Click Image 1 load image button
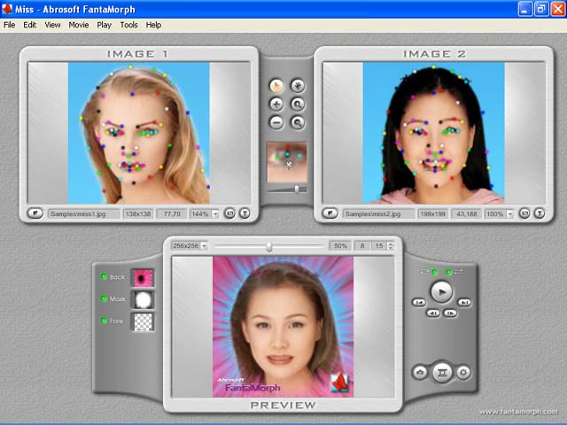The image size is (567, 425). pos(35,213)
